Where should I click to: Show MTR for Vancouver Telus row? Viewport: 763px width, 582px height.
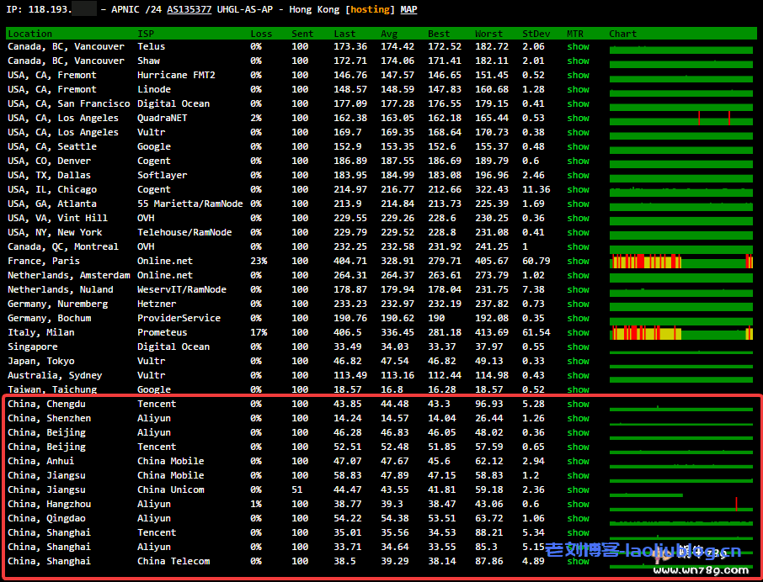[x=578, y=47]
